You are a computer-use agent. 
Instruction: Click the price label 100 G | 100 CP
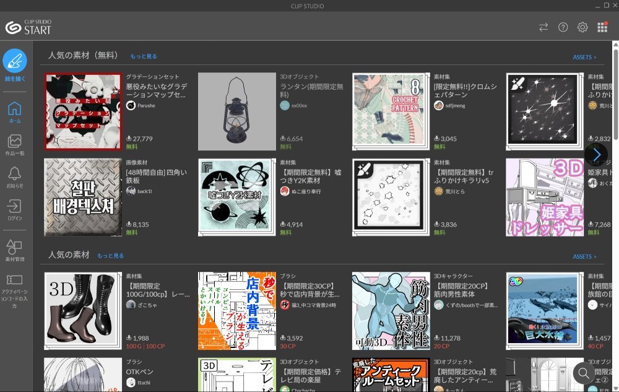(145, 346)
